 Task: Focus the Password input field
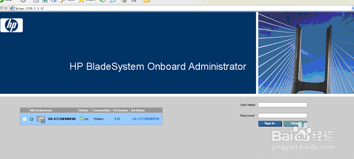[283, 116]
